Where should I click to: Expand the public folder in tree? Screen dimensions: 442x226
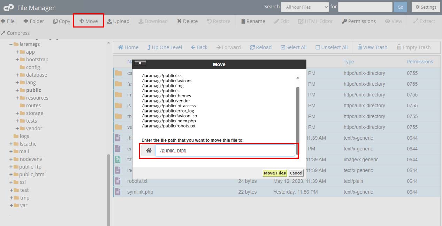pyautogui.click(x=17, y=90)
